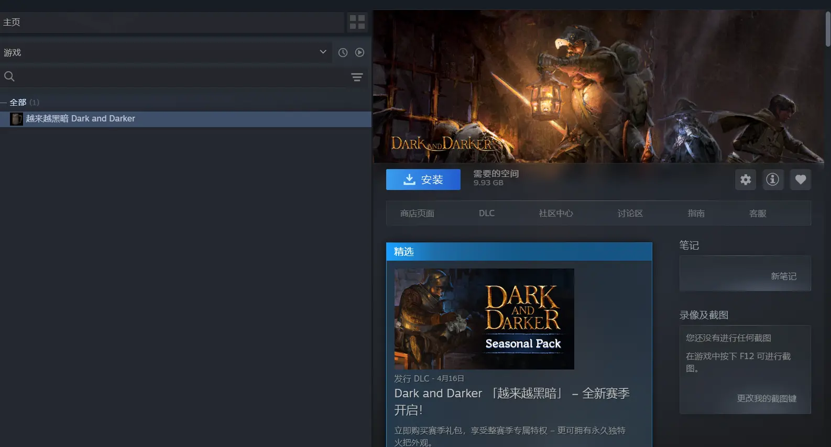The width and height of the screenshot is (831, 447).
Task: Open the 商店页面 tab
Action: tap(417, 214)
